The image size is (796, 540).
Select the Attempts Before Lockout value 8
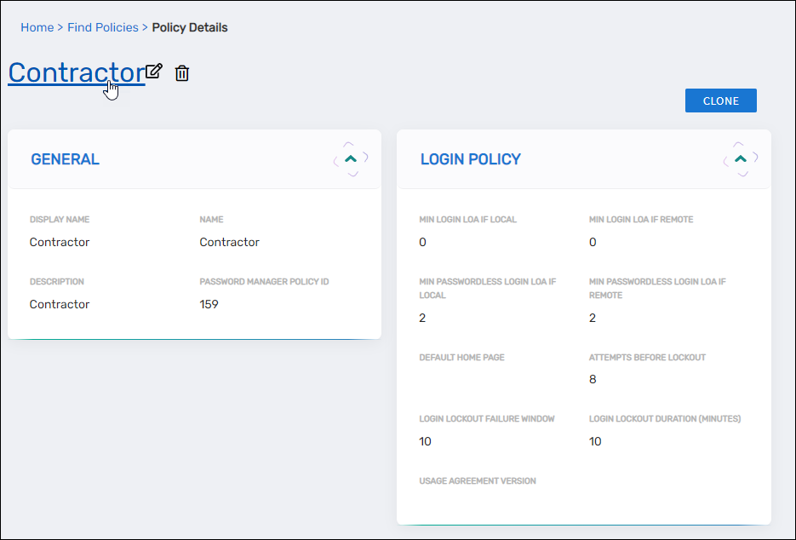pos(593,379)
